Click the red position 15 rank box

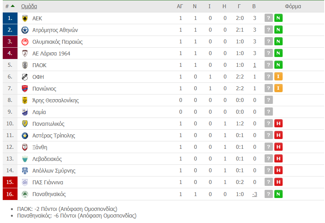(10, 182)
